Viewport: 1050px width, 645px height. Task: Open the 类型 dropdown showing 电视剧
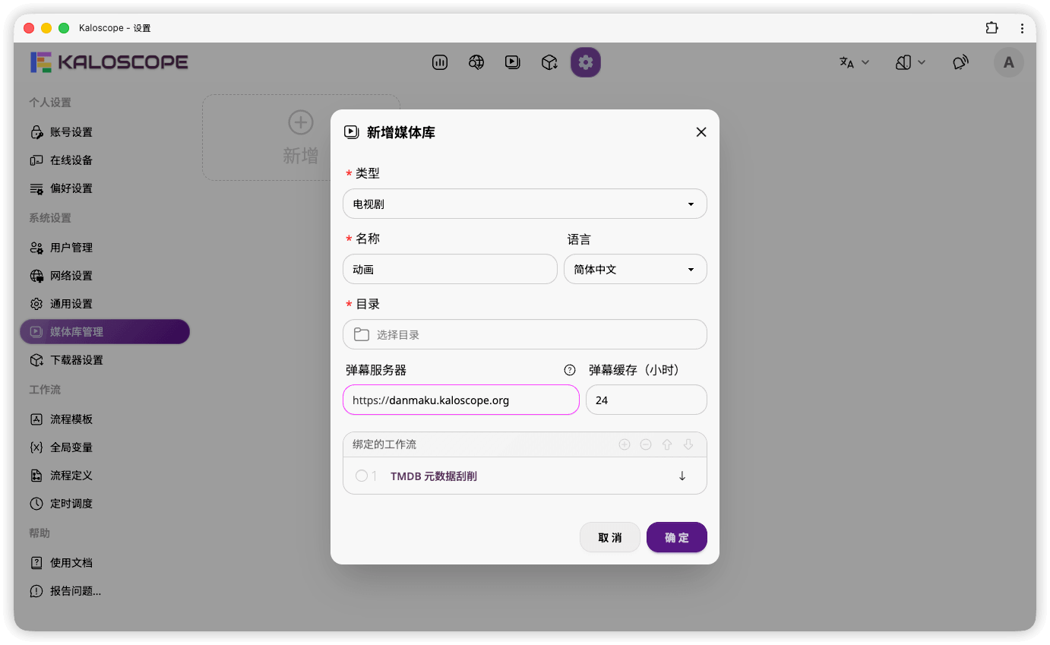click(x=525, y=204)
